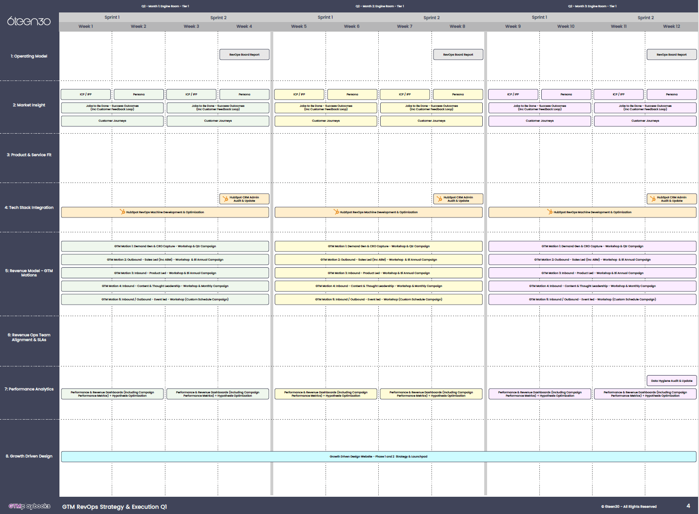The width and height of the screenshot is (699, 514).
Task: Click HubSpot icon on Week 8 CRM Admin Audit card
Action: (x=439, y=199)
